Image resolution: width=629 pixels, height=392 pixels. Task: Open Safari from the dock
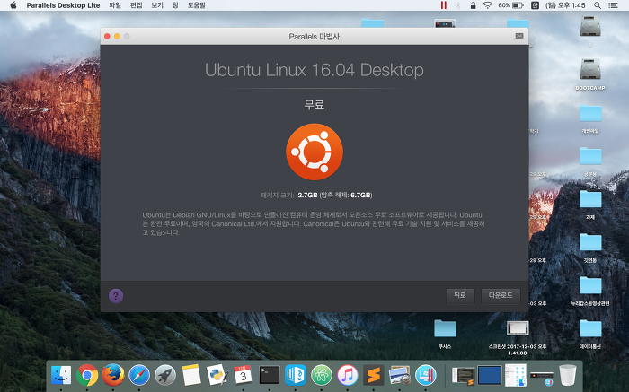tap(138, 376)
